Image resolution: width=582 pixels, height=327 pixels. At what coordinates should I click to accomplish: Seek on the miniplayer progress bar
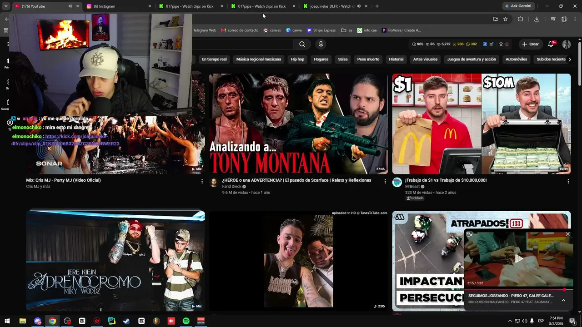[x=518, y=289]
